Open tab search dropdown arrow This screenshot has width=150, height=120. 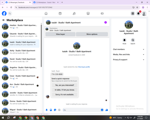point(2,2)
